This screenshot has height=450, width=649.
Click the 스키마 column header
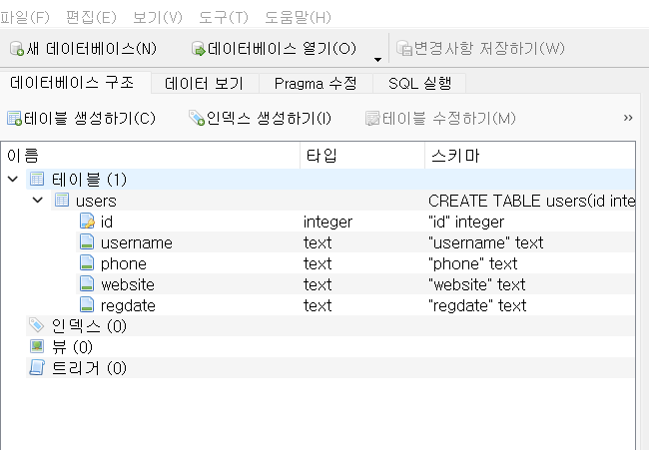click(x=530, y=156)
